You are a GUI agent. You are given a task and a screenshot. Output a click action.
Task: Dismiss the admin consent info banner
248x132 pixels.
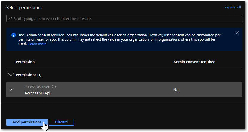(237, 33)
